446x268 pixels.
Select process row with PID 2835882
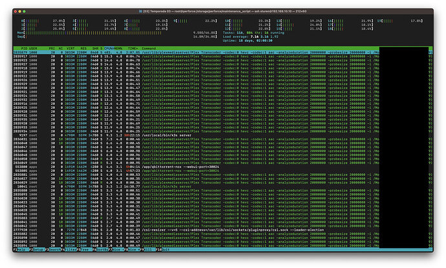223,234
